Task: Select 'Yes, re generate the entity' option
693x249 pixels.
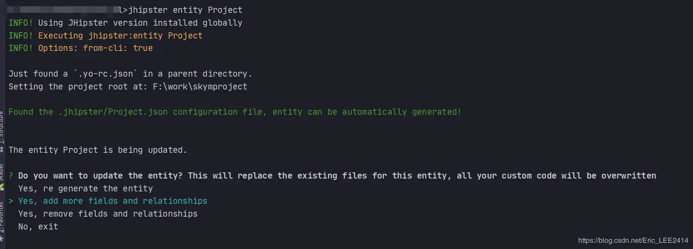Action: [x=86, y=188]
